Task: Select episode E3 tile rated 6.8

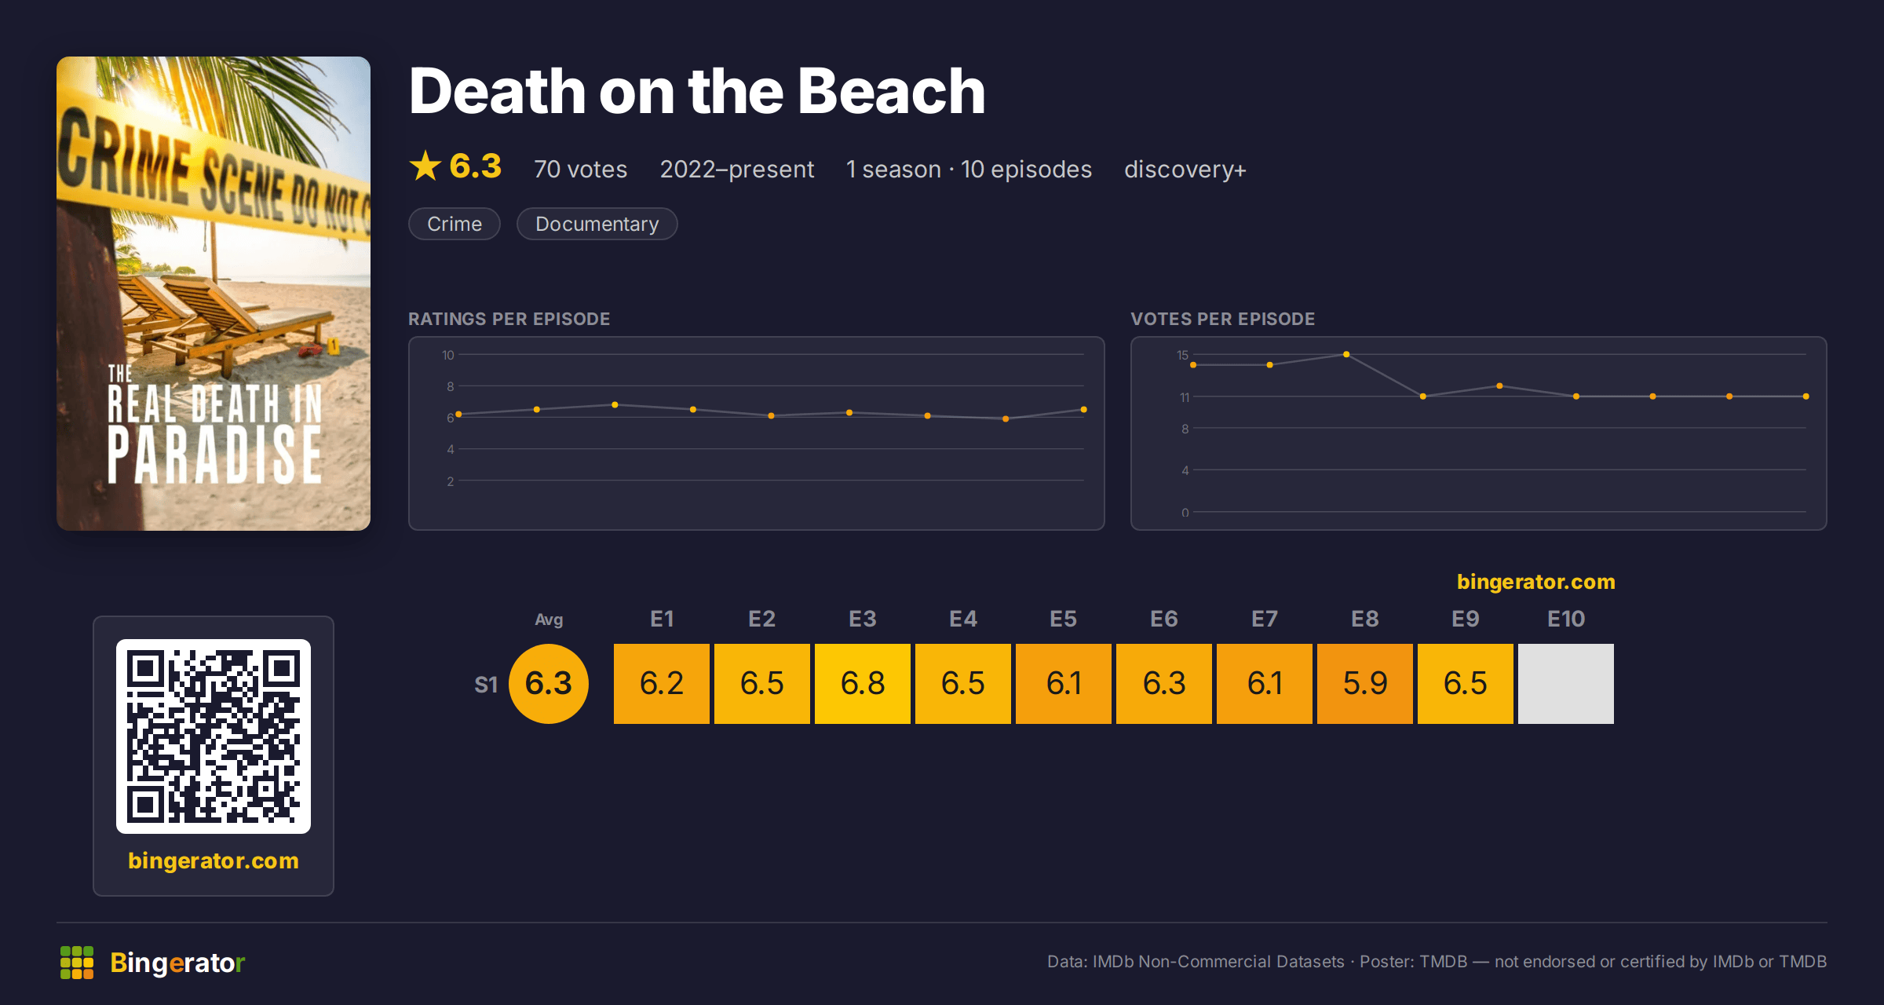Action: [863, 684]
